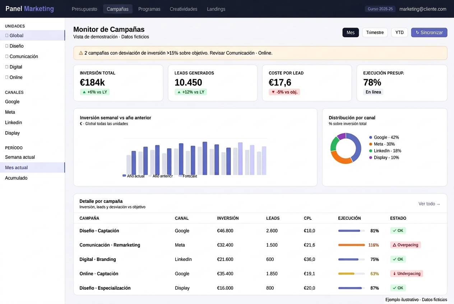Click the OK check badge for Digital · Branding

(398, 259)
